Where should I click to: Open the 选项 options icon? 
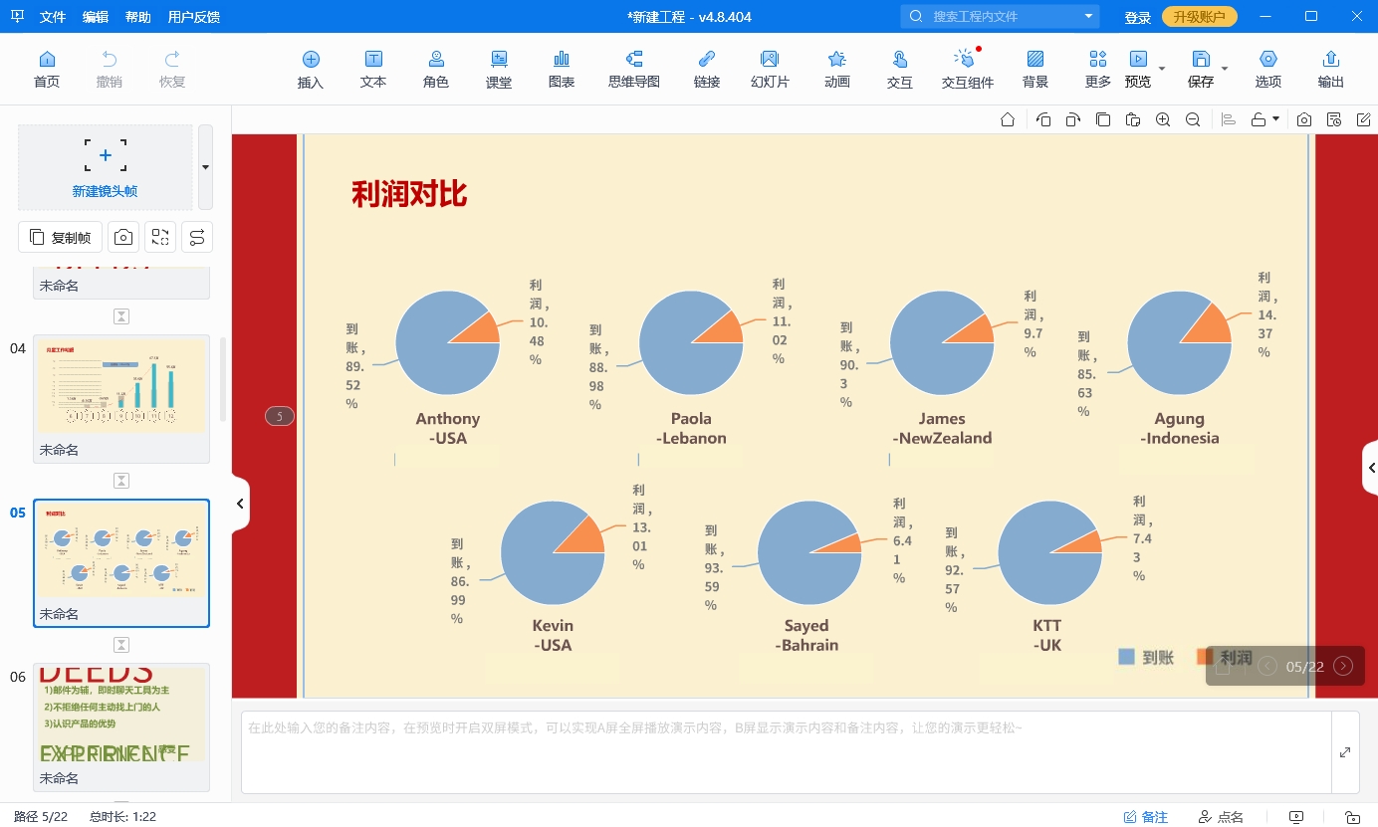coord(1268,69)
